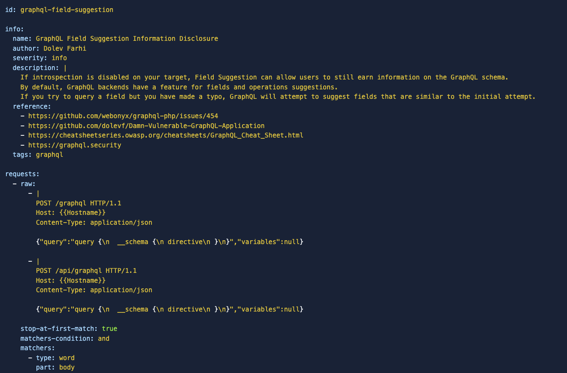Click the second Host Hostname header line
Screen dimensions: 567x373
click(71, 280)
